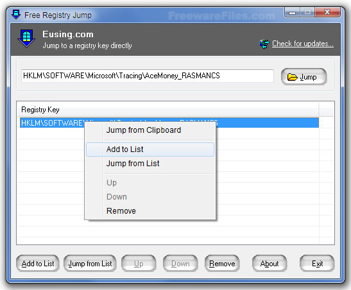This screenshot has width=351, height=290.
Task: Open the About button
Action: pyautogui.click(x=270, y=263)
